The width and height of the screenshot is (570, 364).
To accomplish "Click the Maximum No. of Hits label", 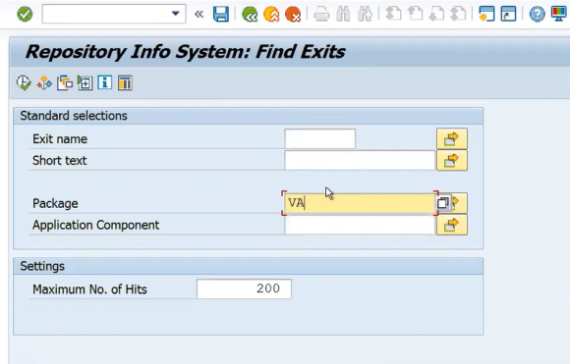I will point(89,289).
